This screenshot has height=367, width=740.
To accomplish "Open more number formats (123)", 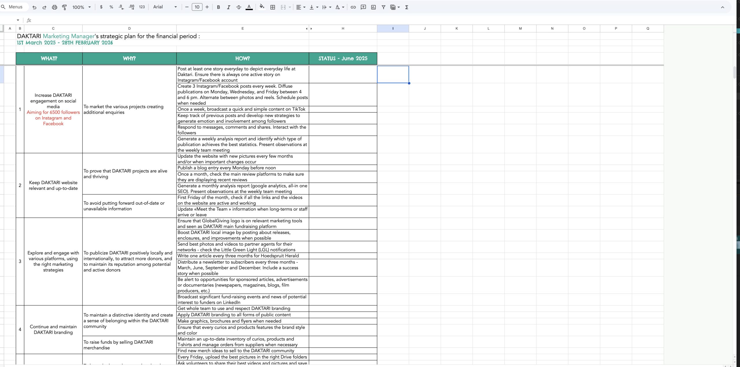I will point(142,7).
